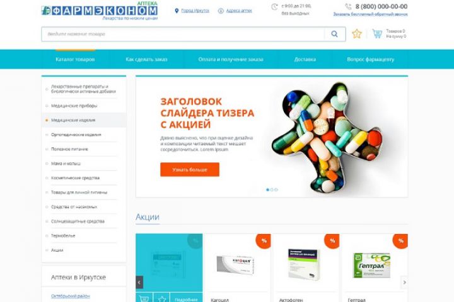This screenshot has width=454, height=302.
Task: Click the location pin icon near city
Action: 177,11
